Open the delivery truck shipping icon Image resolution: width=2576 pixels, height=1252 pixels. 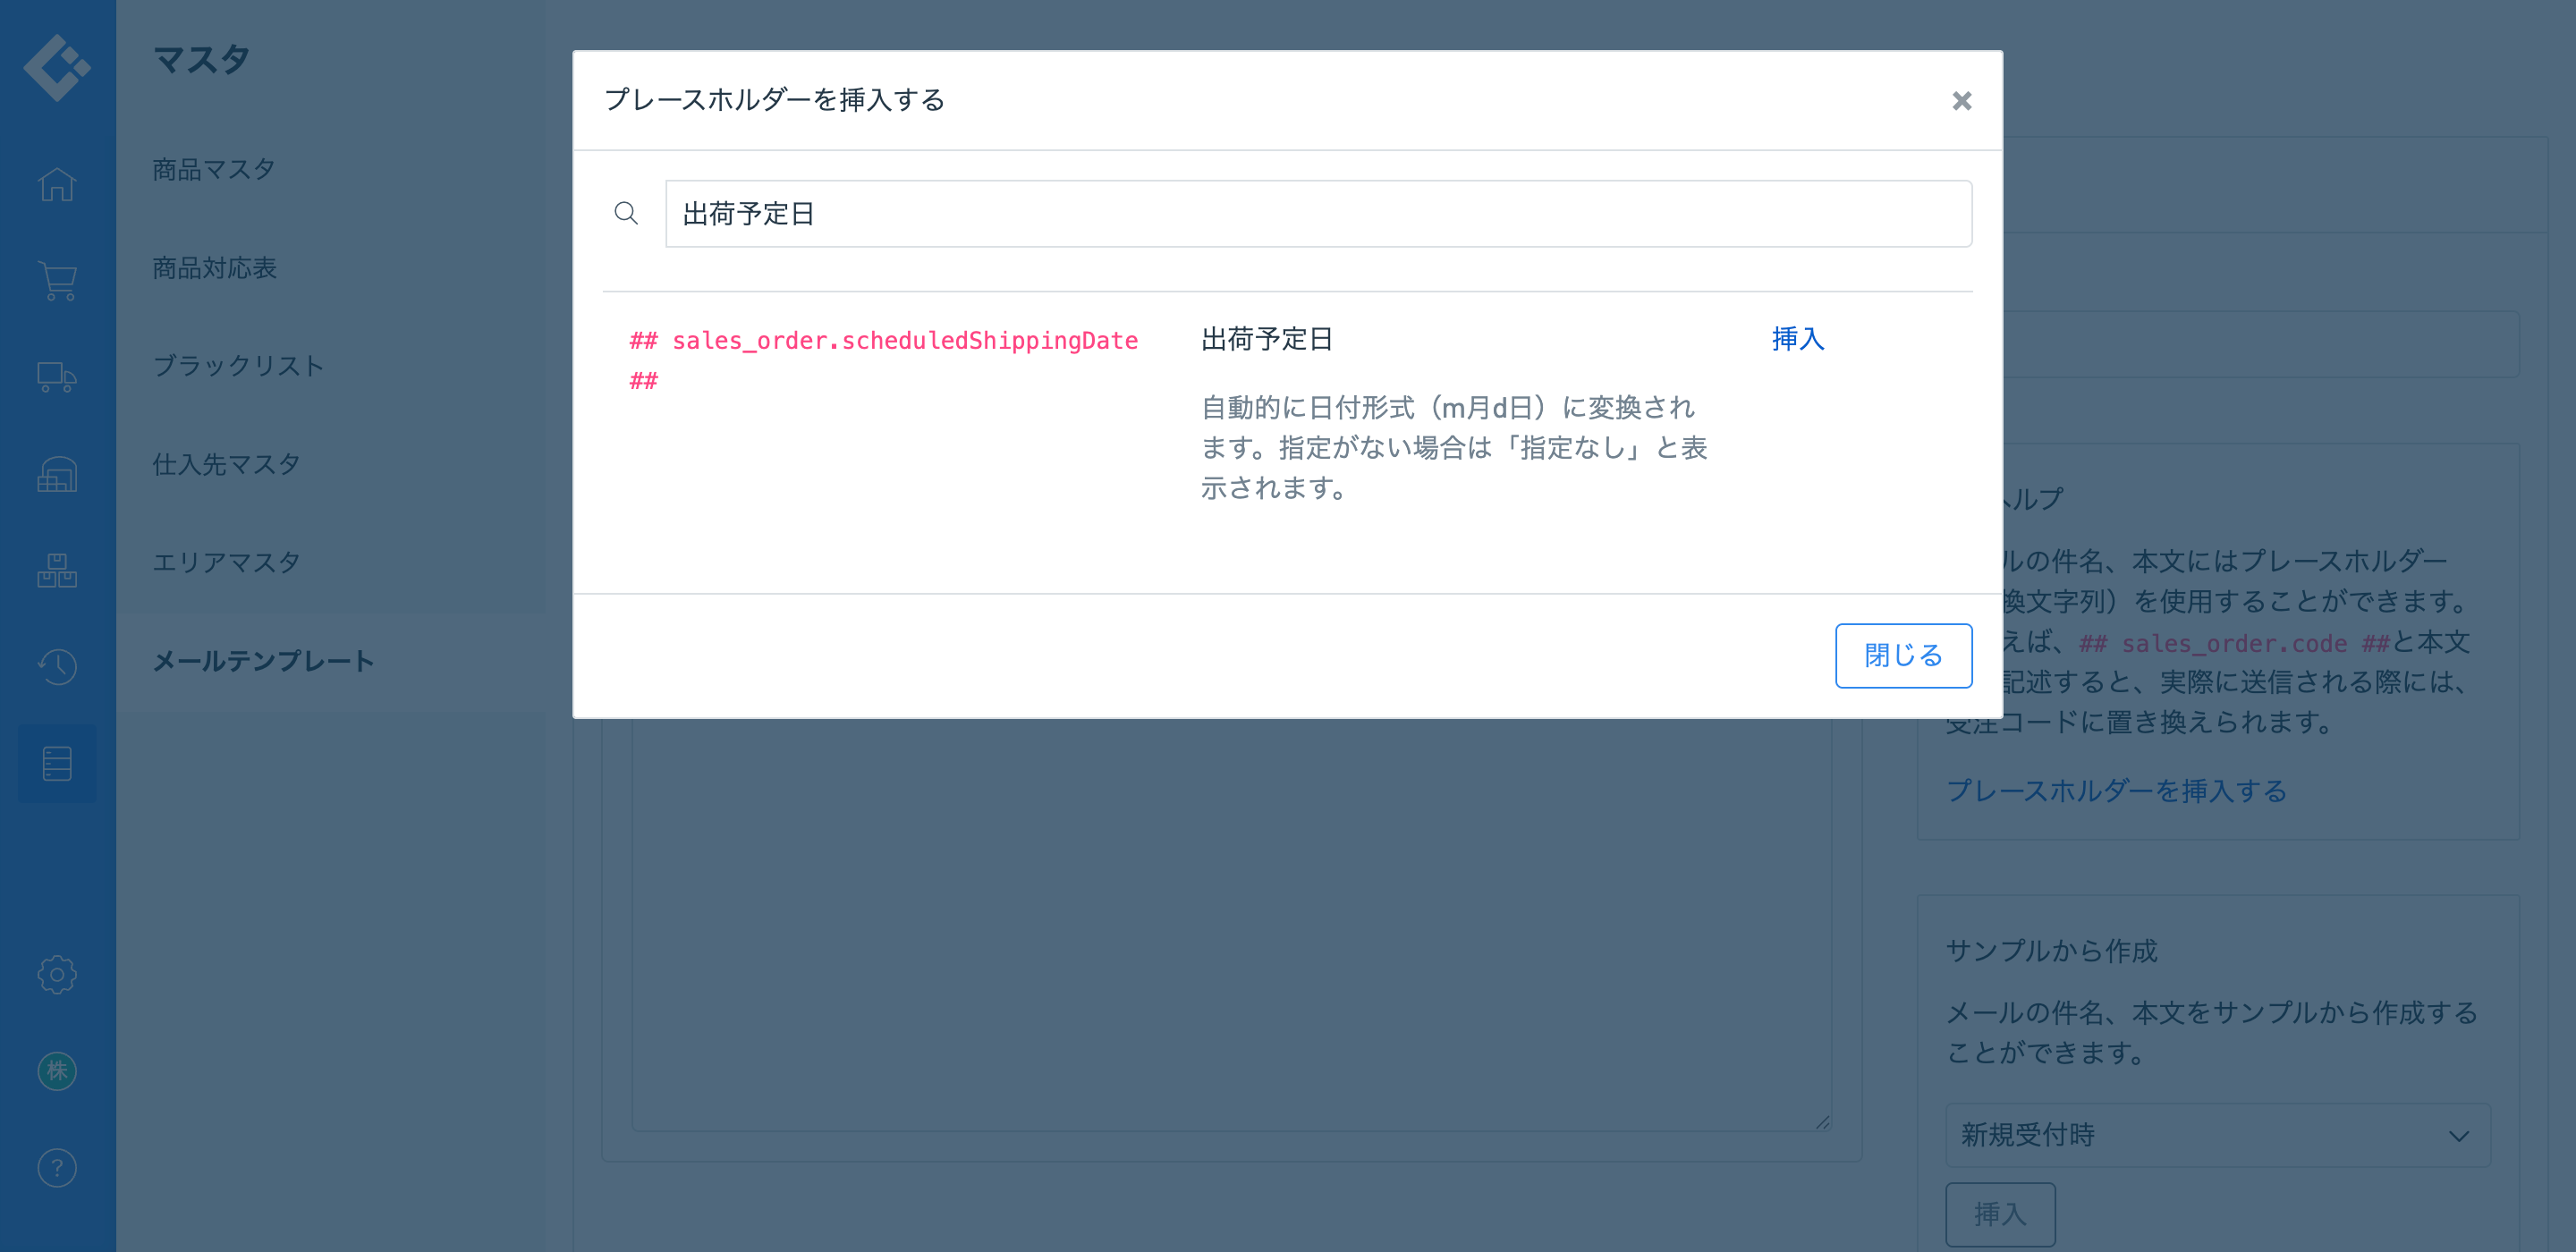(x=57, y=378)
